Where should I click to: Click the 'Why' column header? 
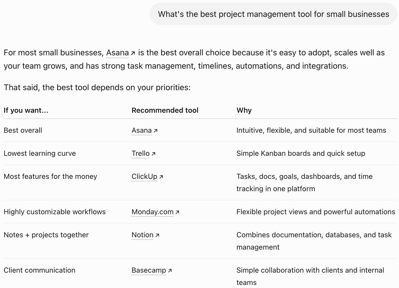coord(244,110)
